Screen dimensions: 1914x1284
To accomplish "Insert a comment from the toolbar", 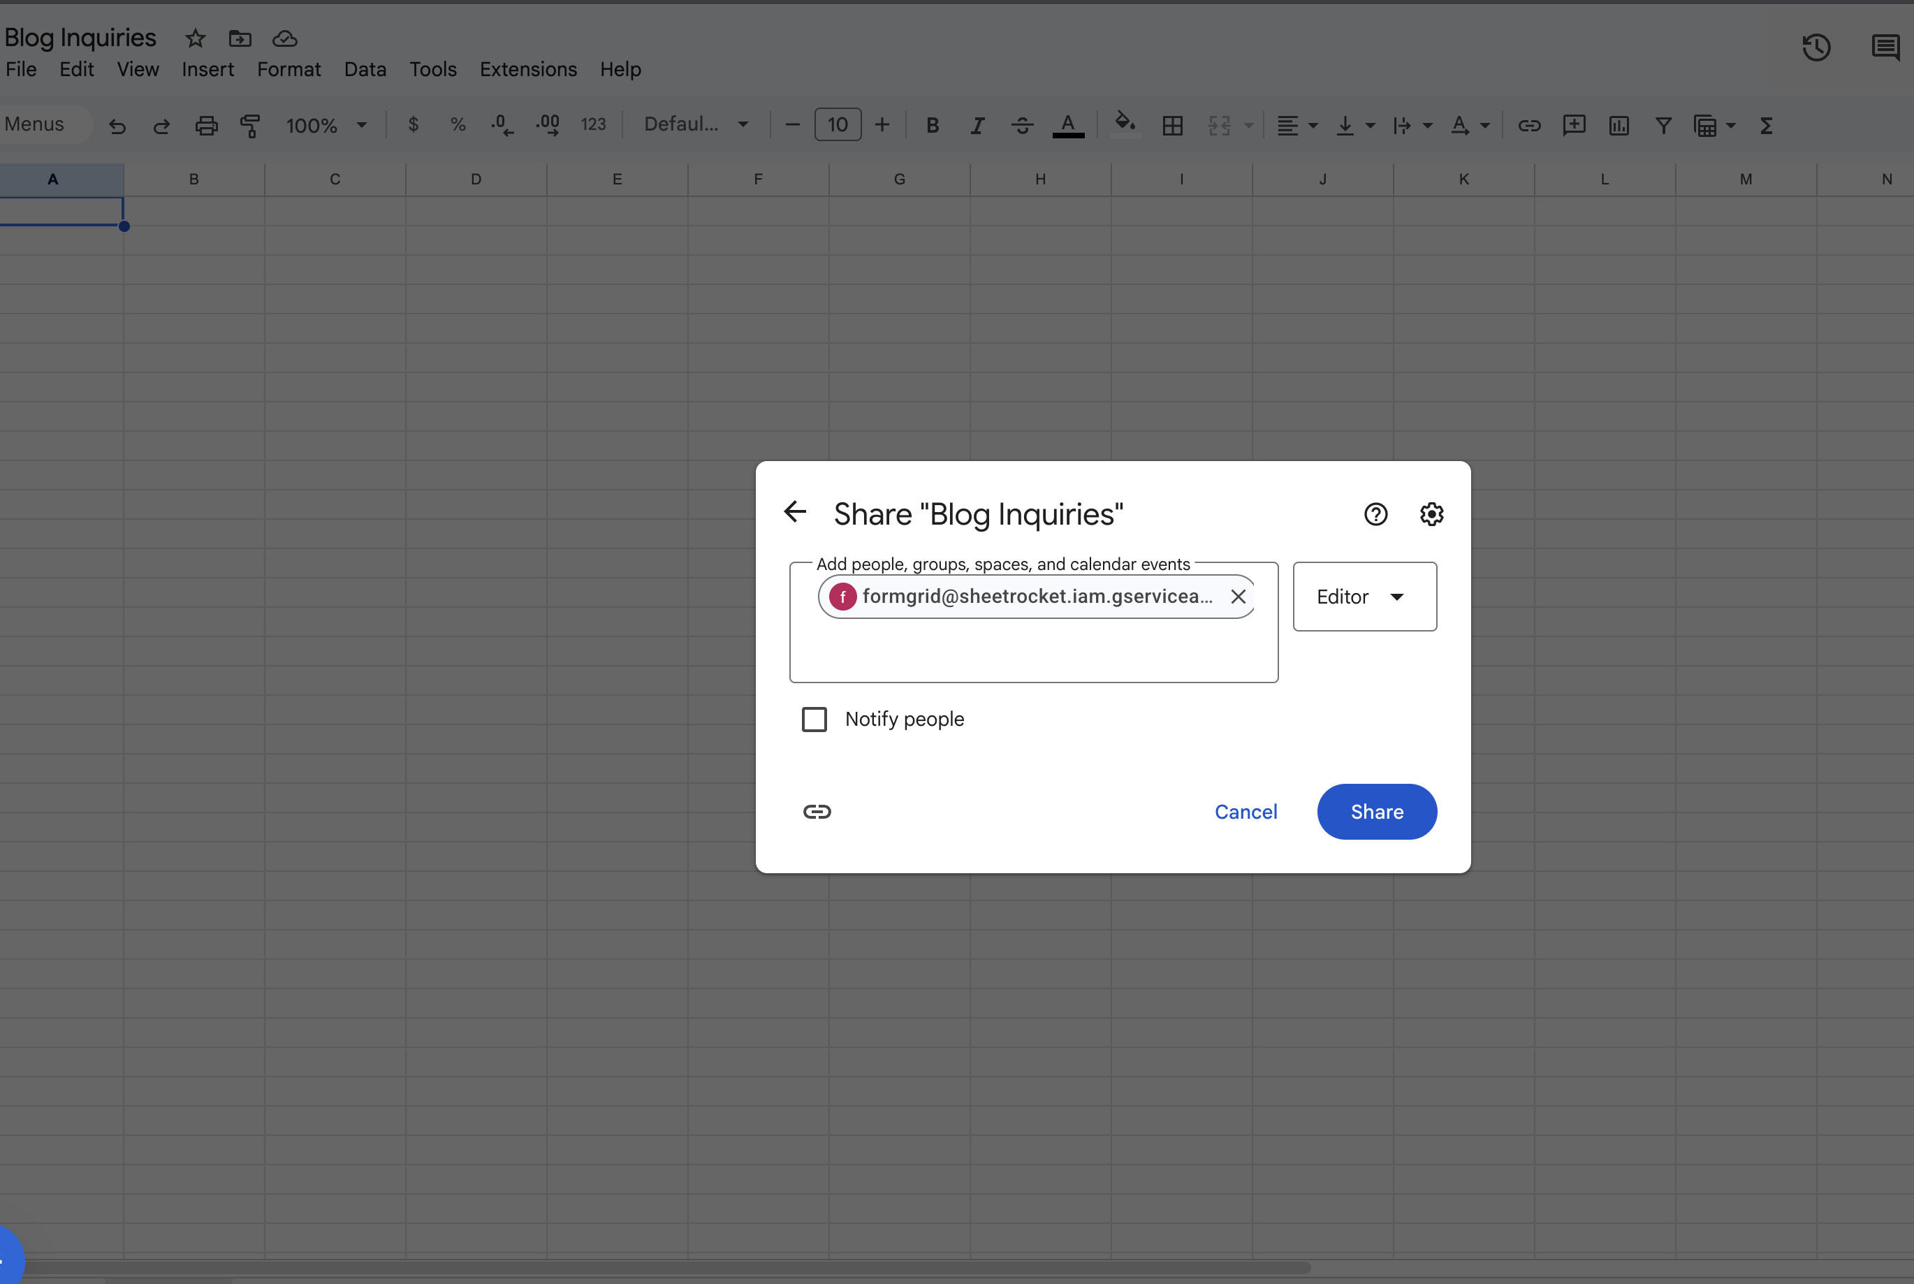I will (1575, 125).
